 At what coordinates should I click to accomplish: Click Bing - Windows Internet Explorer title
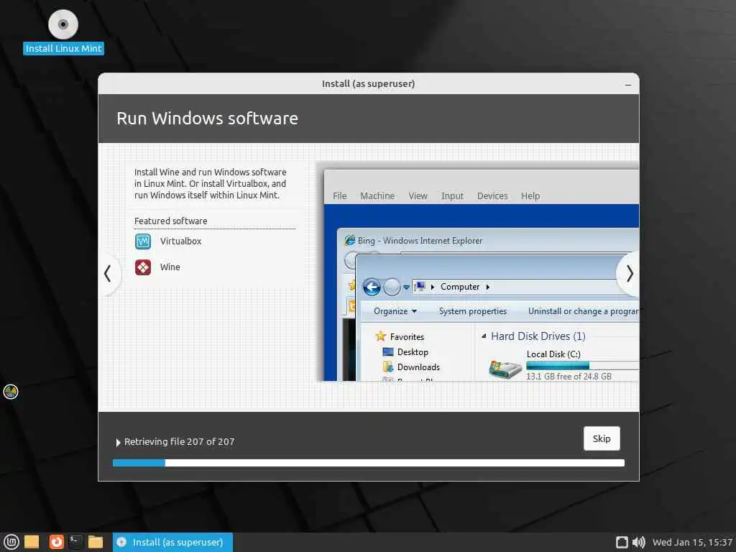point(420,241)
